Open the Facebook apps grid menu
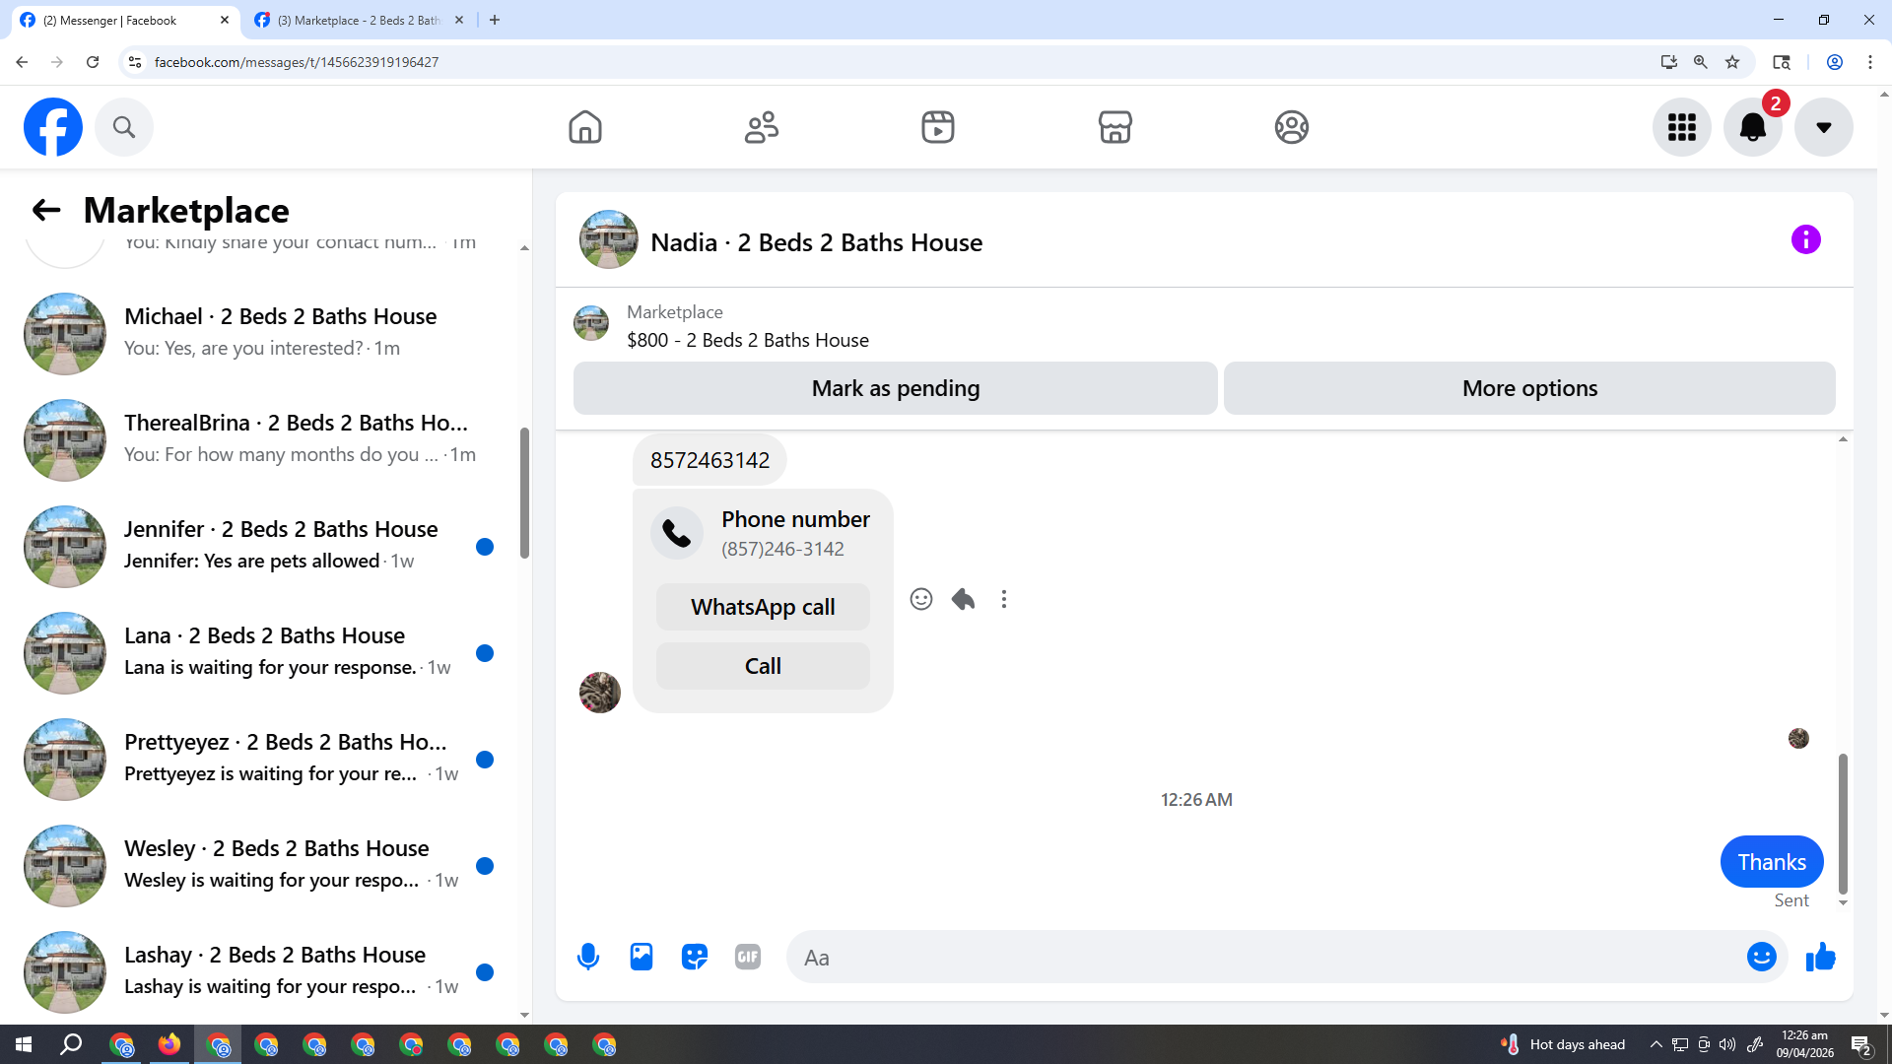 (x=1681, y=127)
